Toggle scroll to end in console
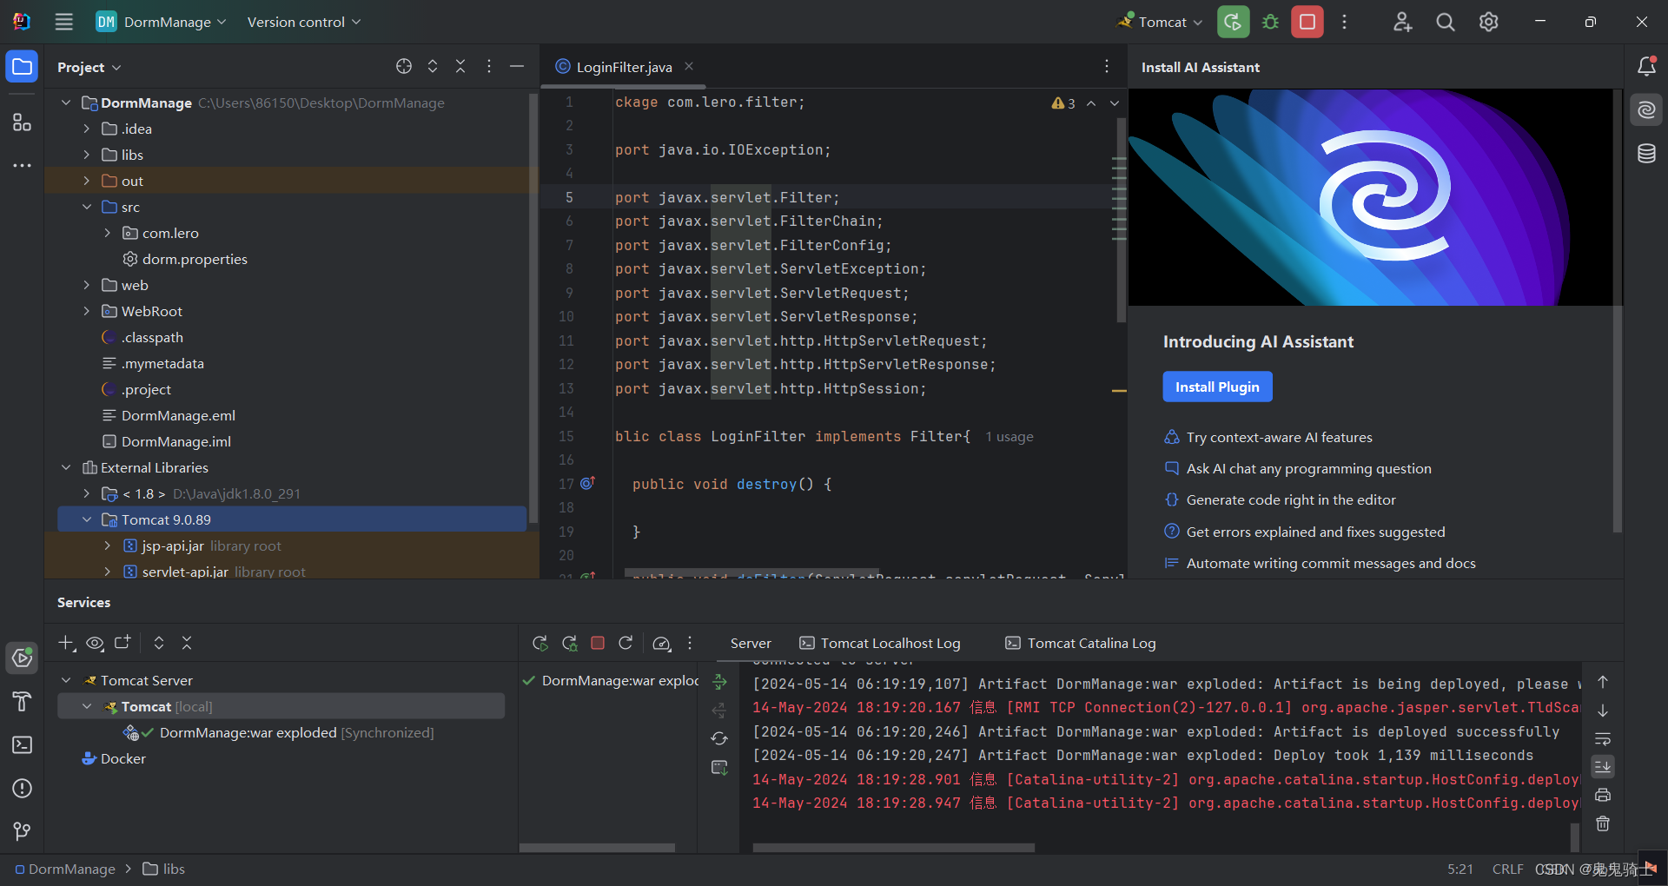This screenshot has width=1668, height=886. point(1603,766)
